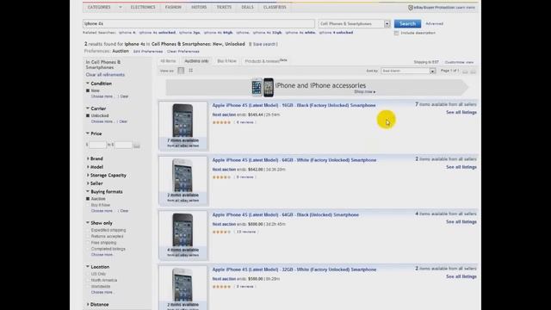Viewport: 551px width, 310px height.
Task: Open the 64GB Black Unlocked iPhone 4S thumbnail
Action: 183,235
